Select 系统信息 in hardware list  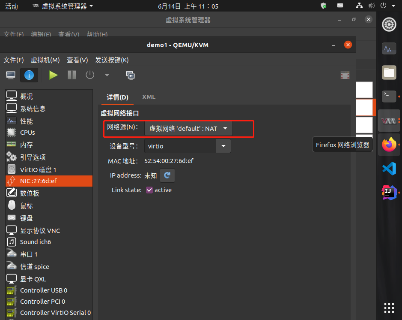pyautogui.click(x=49, y=109)
